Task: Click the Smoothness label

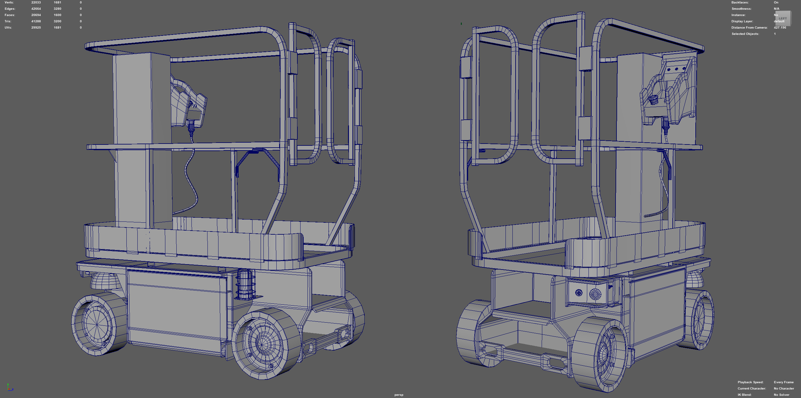Action: tap(742, 9)
